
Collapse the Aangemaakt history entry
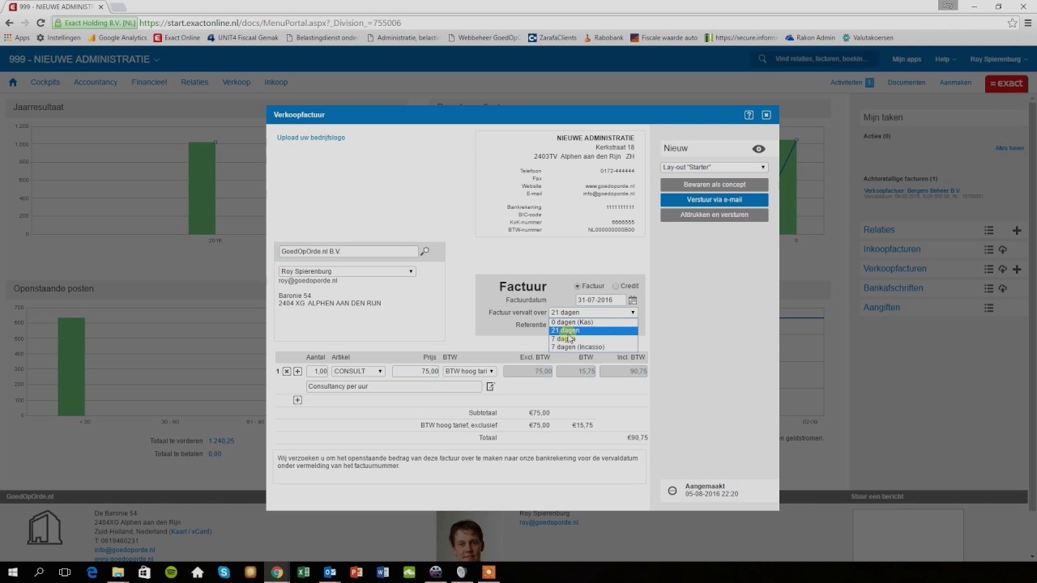[672, 490]
